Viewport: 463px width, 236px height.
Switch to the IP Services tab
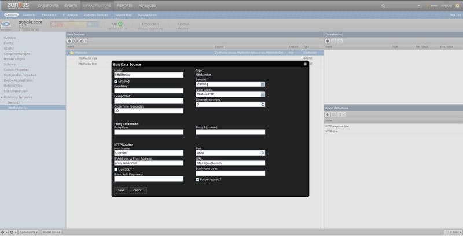coord(70,15)
